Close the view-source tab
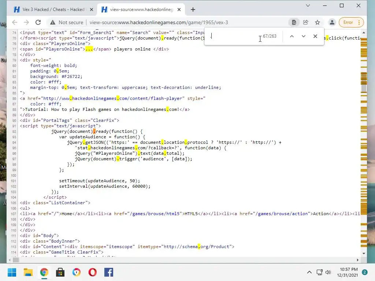The image size is (375, 281). 179,10
